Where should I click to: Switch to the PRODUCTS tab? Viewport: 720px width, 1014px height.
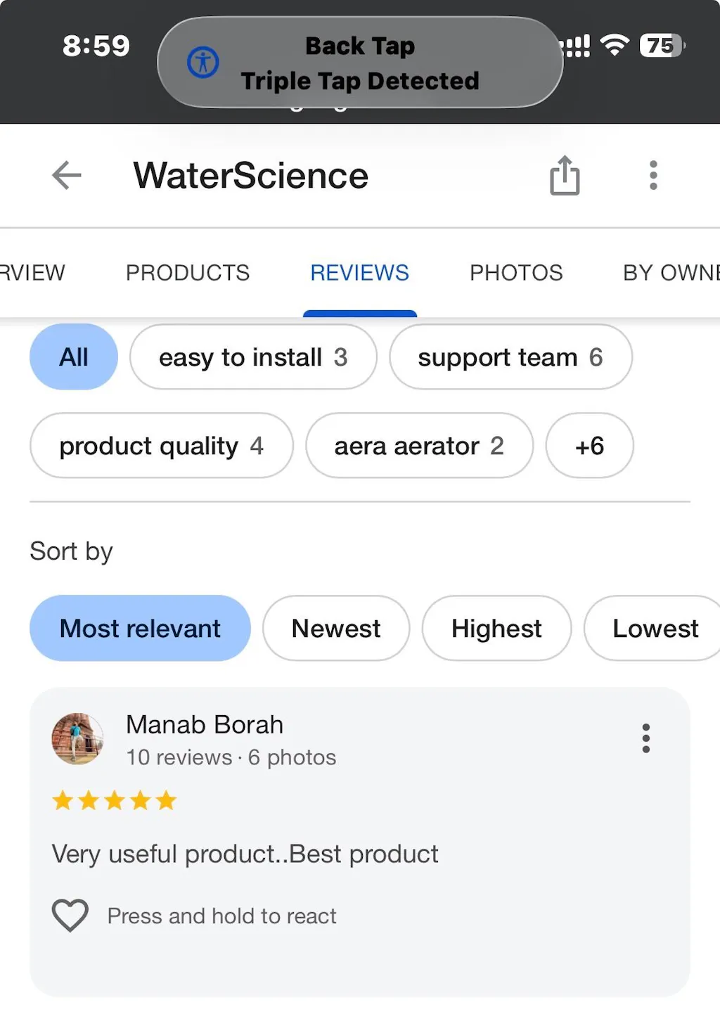click(x=188, y=273)
